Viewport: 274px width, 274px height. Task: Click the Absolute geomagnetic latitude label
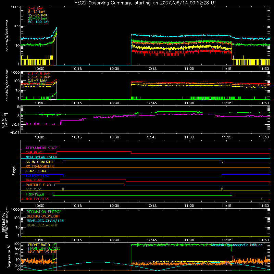pos(237,245)
